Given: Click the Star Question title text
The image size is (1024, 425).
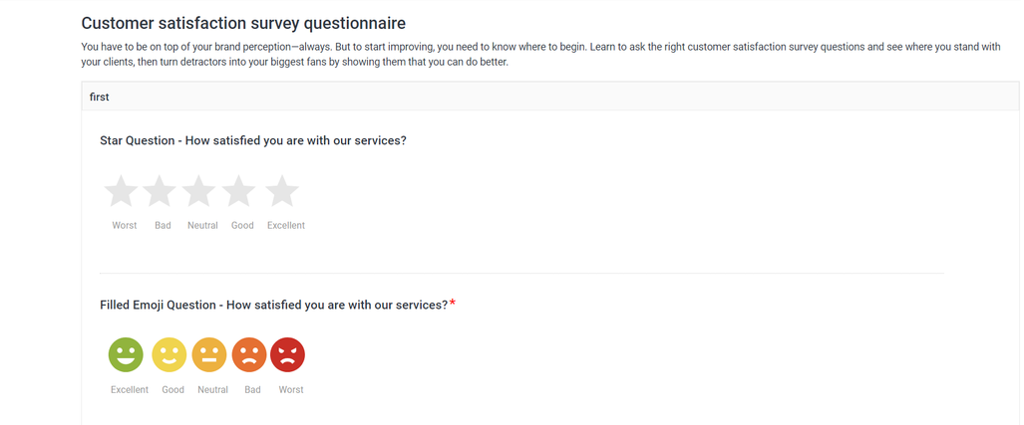Looking at the screenshot, I should pyautogui.click(x=253, y=140).
